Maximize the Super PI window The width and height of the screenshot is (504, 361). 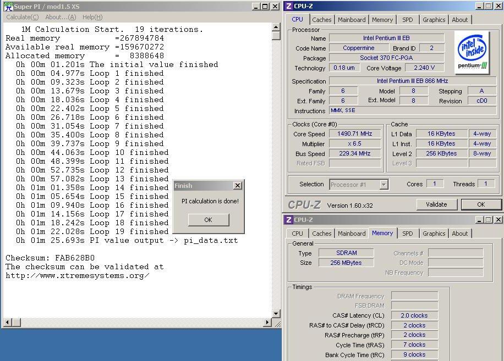[x=265, y=7]
